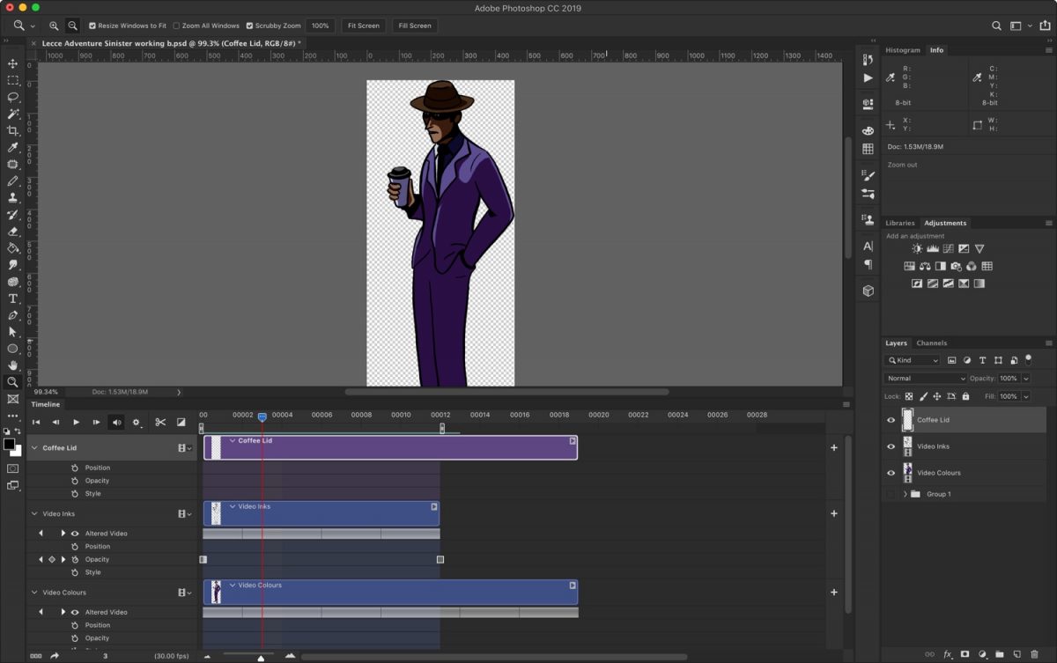Expand the Group 1 layer group

906,494
